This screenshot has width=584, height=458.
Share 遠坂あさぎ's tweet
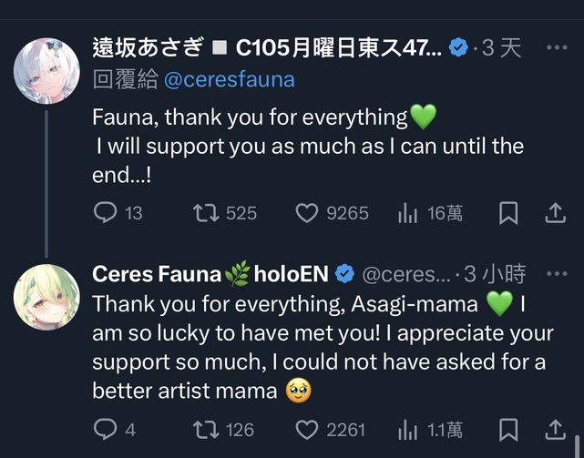(555, 213)
